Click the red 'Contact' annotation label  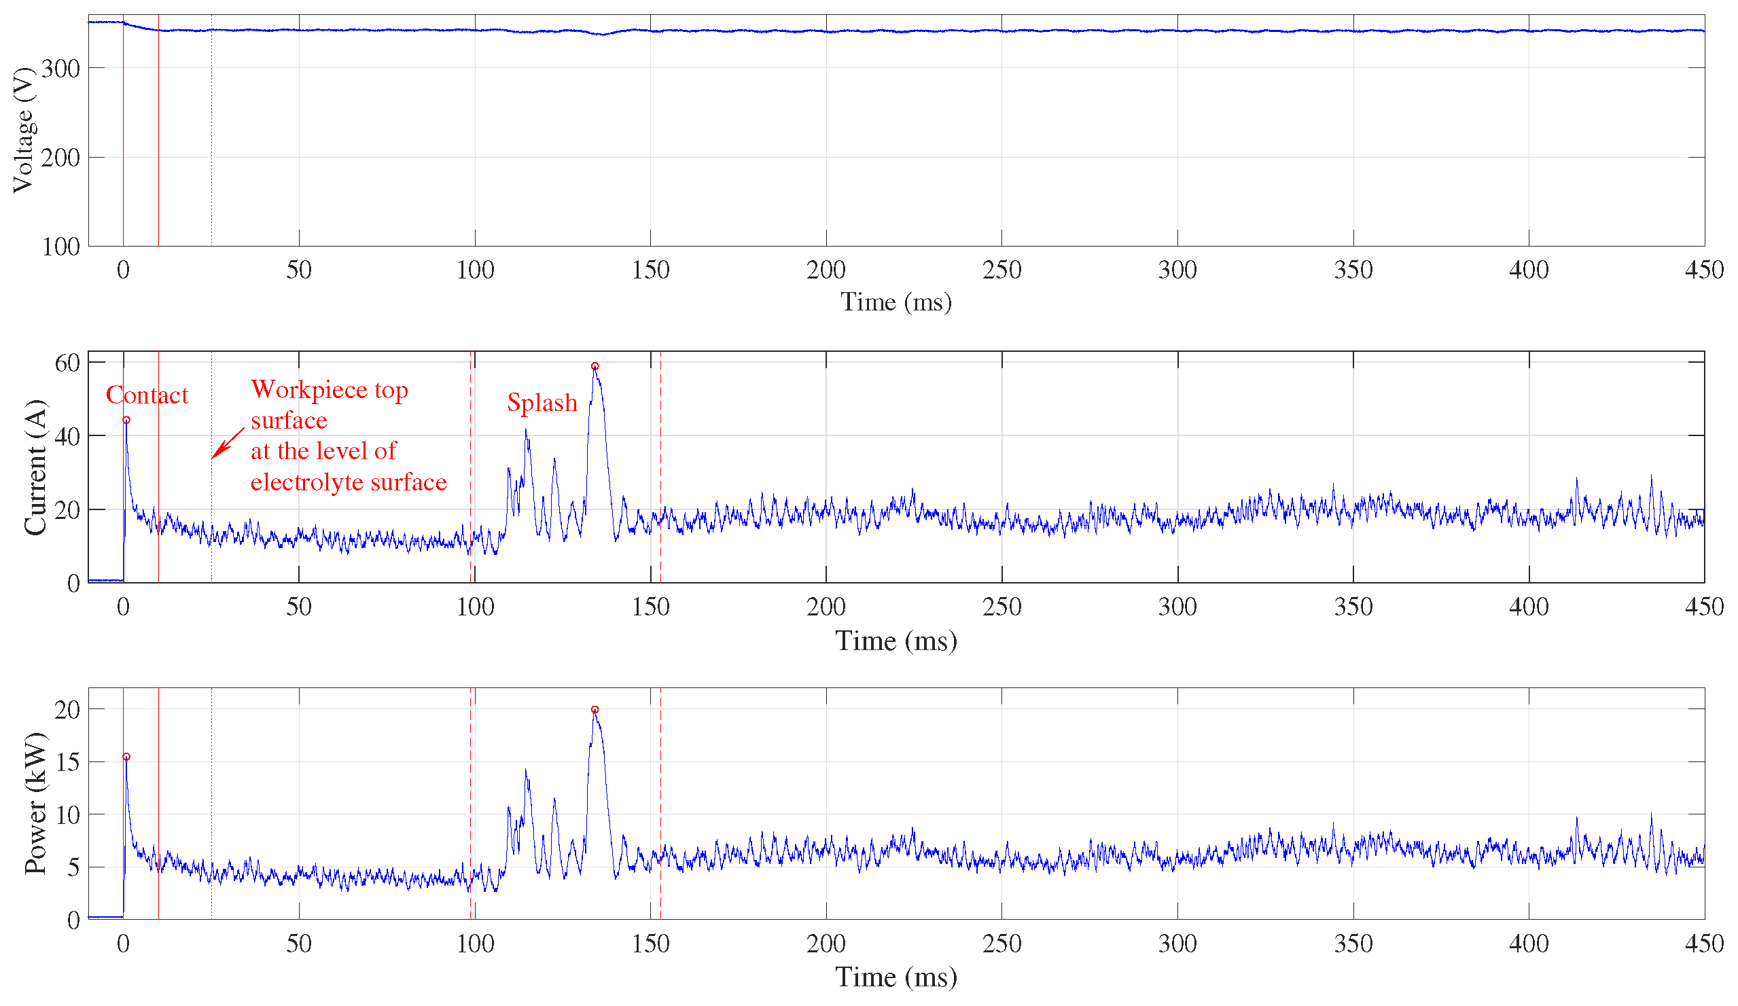click(147, 395)
